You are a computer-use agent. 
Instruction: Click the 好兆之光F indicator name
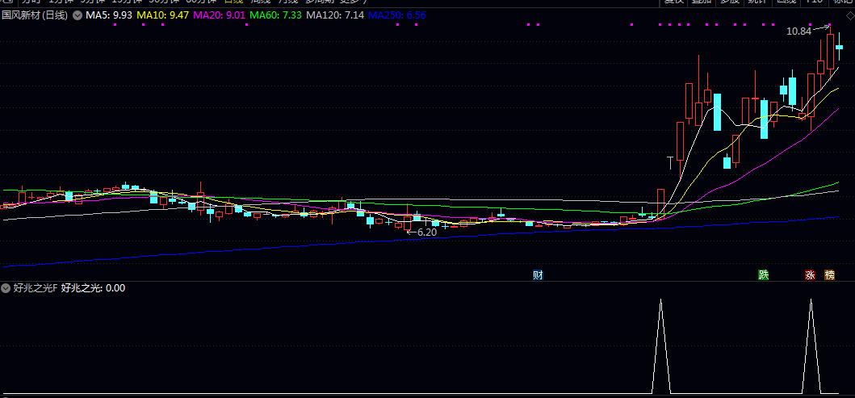tap(35, 288)
